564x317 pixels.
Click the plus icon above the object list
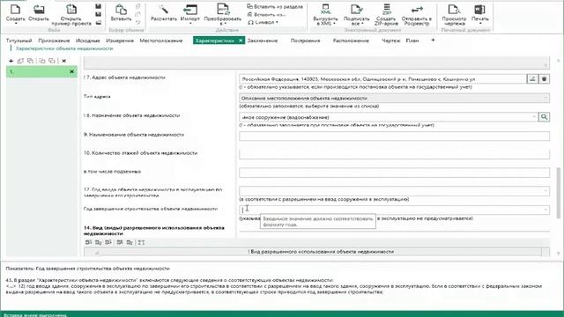coord(11,61)
